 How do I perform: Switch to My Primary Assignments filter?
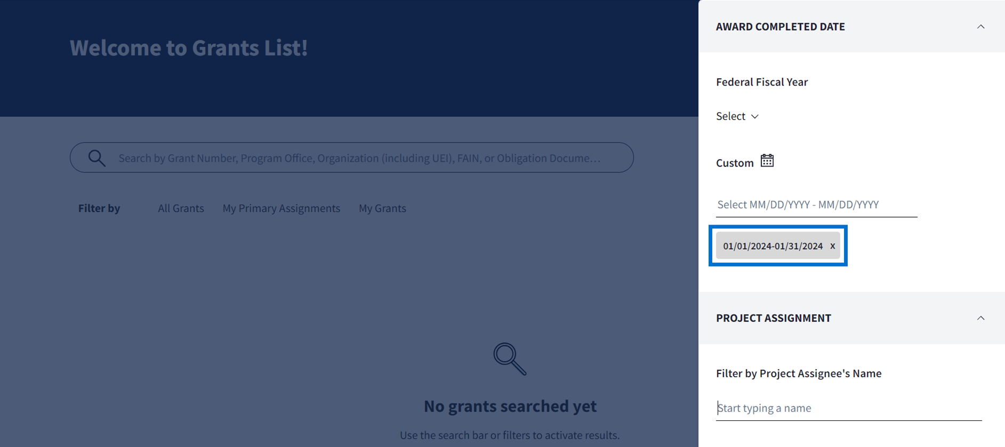[x=281, y=209]
